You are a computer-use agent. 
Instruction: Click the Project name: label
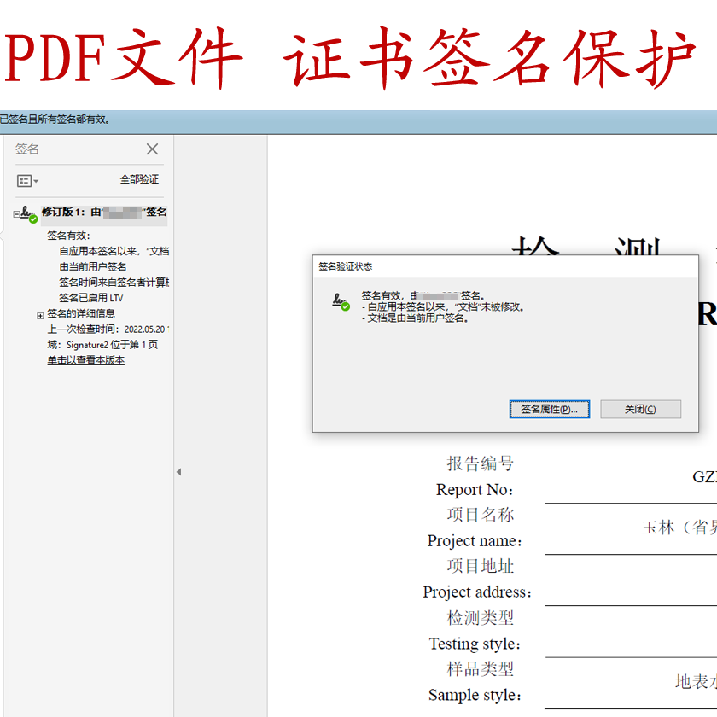click(475, 541)
